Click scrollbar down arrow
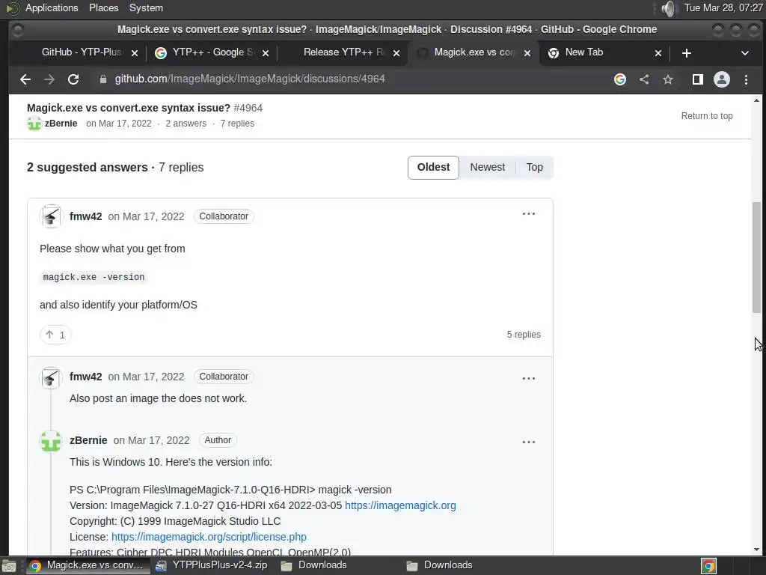Viewport: 766px width, 575px height. tap(757, 550)
